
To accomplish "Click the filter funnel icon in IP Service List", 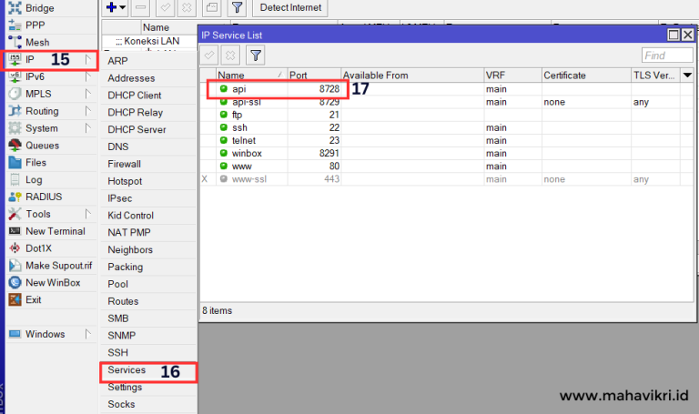I will click(x=256, y=56).
